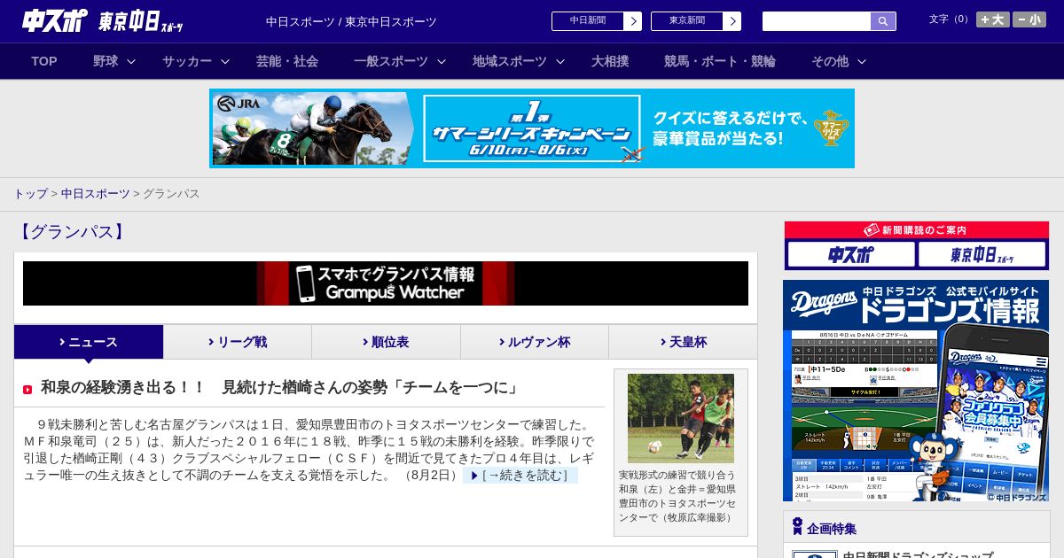Expand the 一般スポーツ dropdown chevron
This screenshot has height=558, width=1064.
pos(441,62)
